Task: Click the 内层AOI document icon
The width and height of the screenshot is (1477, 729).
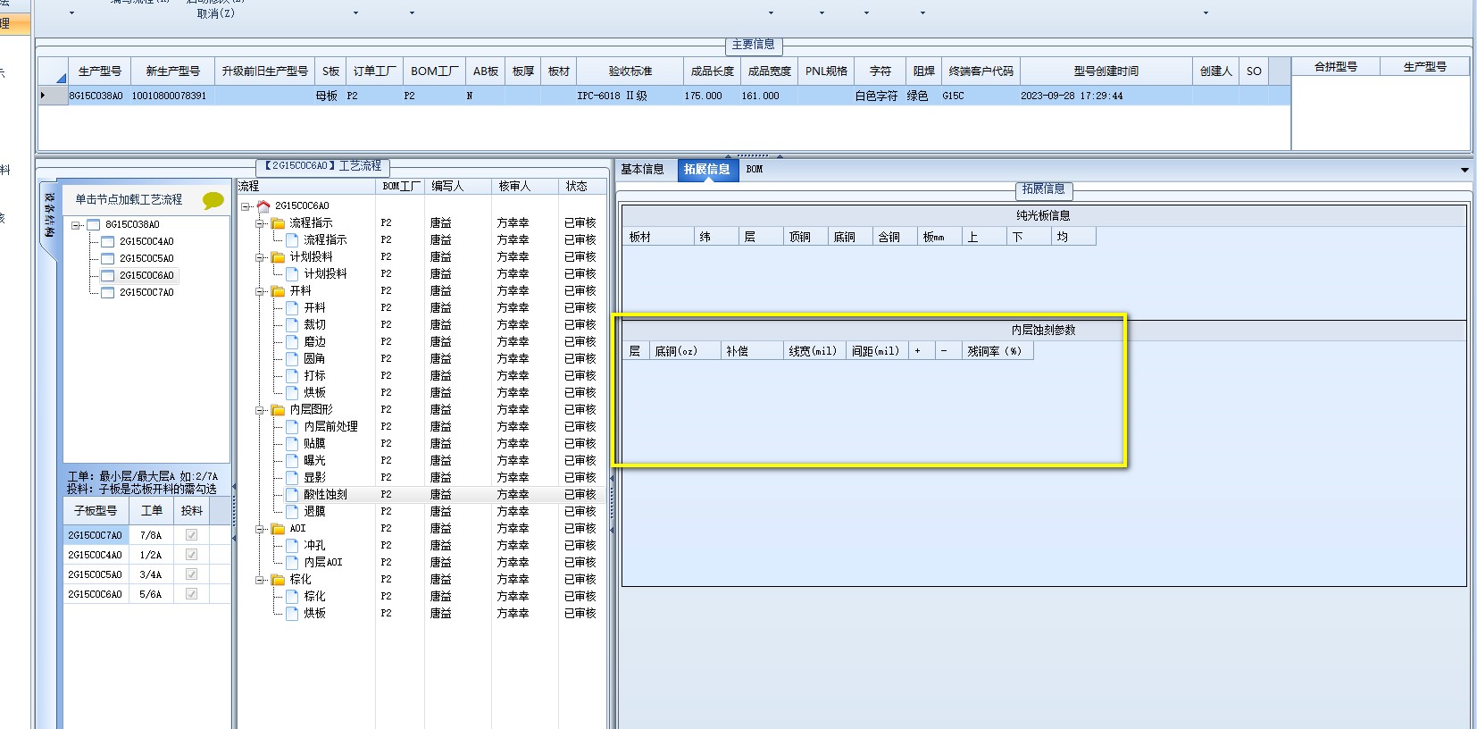Action: tap(292, 562)
